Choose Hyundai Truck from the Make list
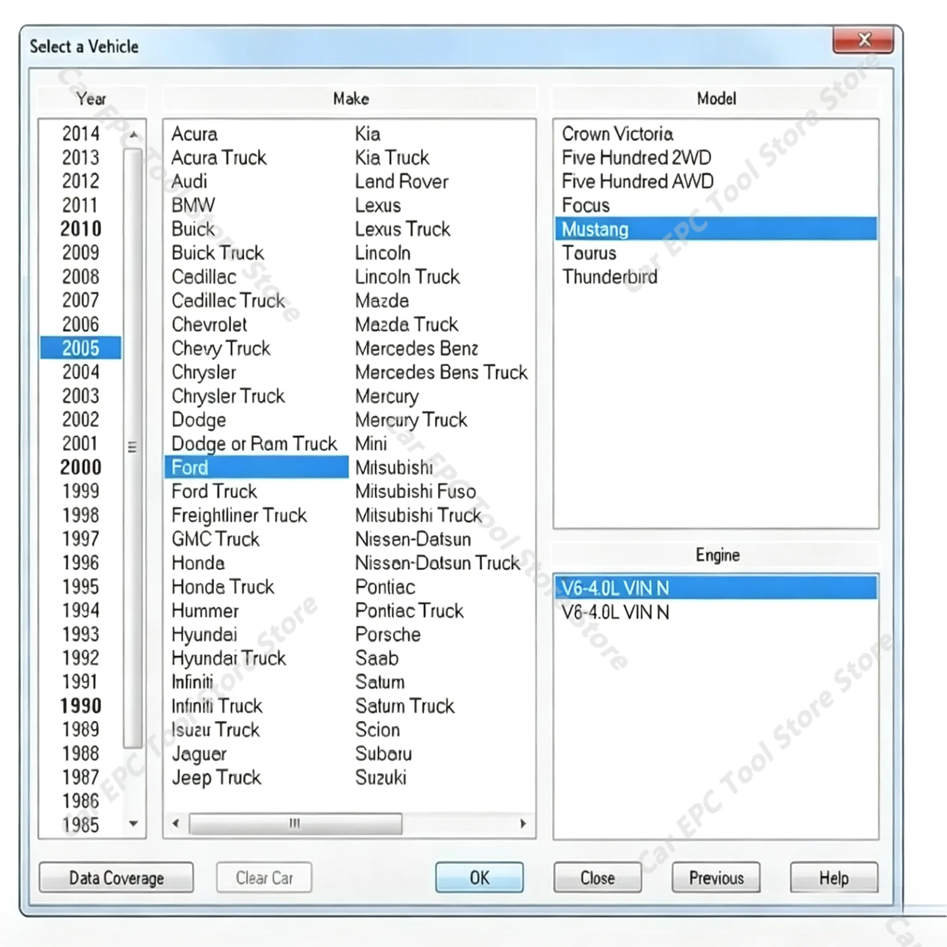 (228, 658)
